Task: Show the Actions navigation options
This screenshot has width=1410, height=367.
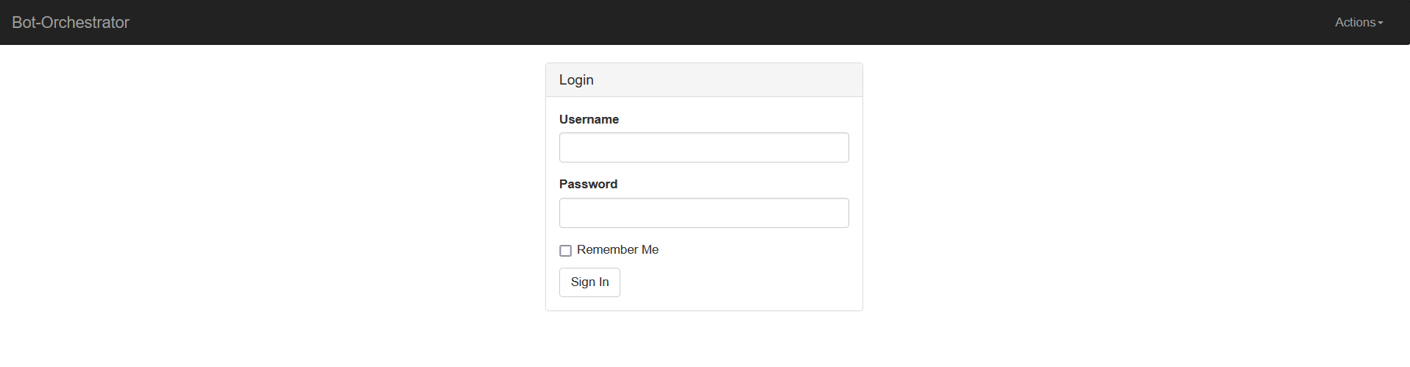Action: [1358, 23]
